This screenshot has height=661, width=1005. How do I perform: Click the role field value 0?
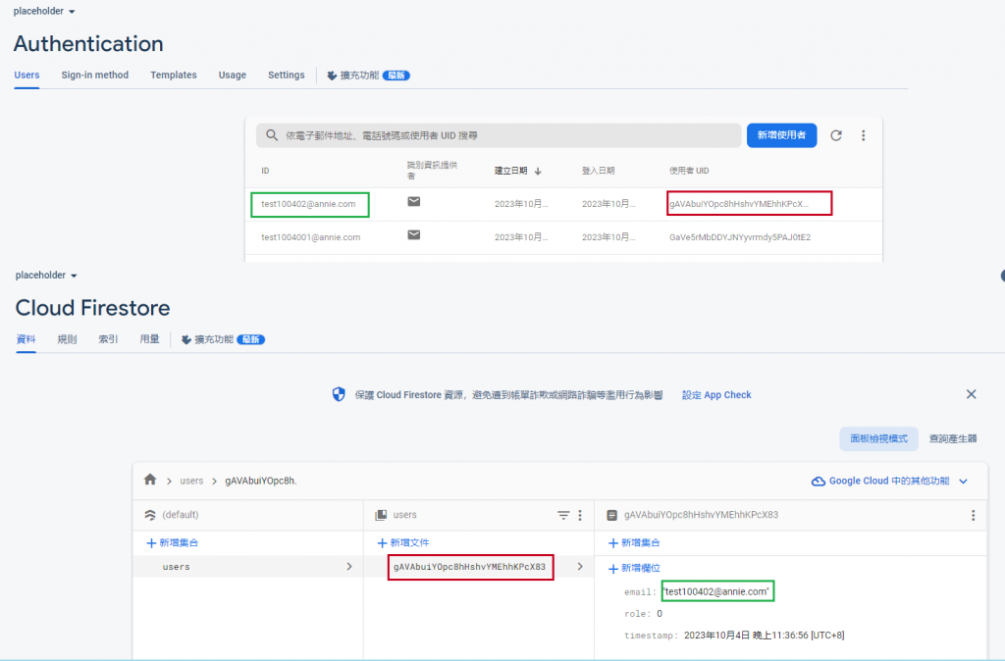pos(660,614)
